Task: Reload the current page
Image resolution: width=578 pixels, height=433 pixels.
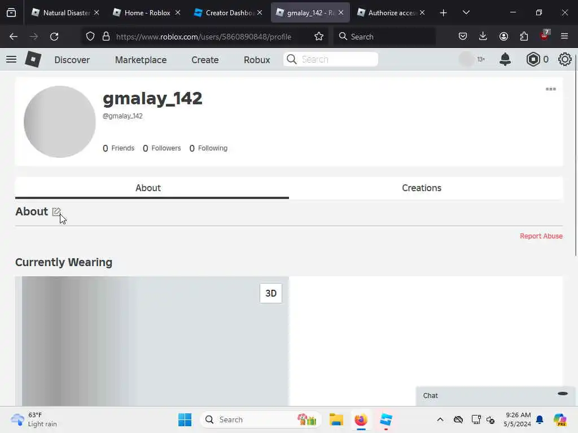Action: click(54, 37)
